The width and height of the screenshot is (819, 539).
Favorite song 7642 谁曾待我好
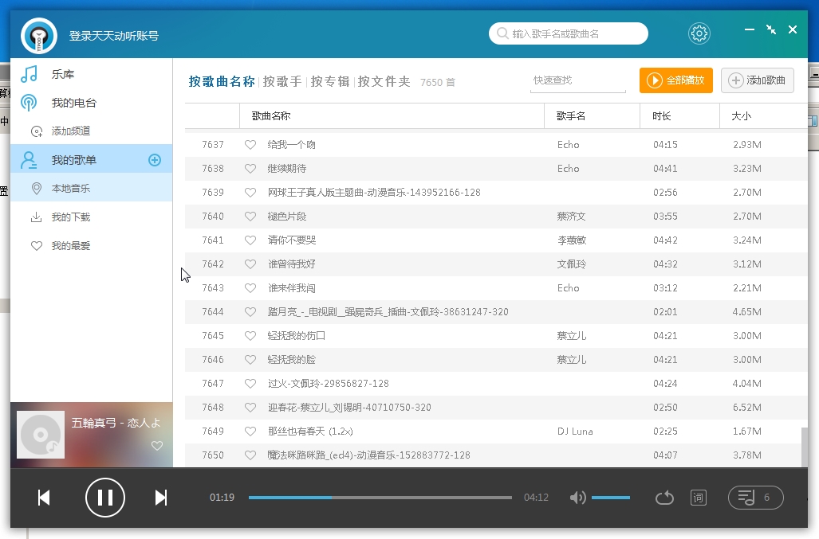[x=250, y=264]
